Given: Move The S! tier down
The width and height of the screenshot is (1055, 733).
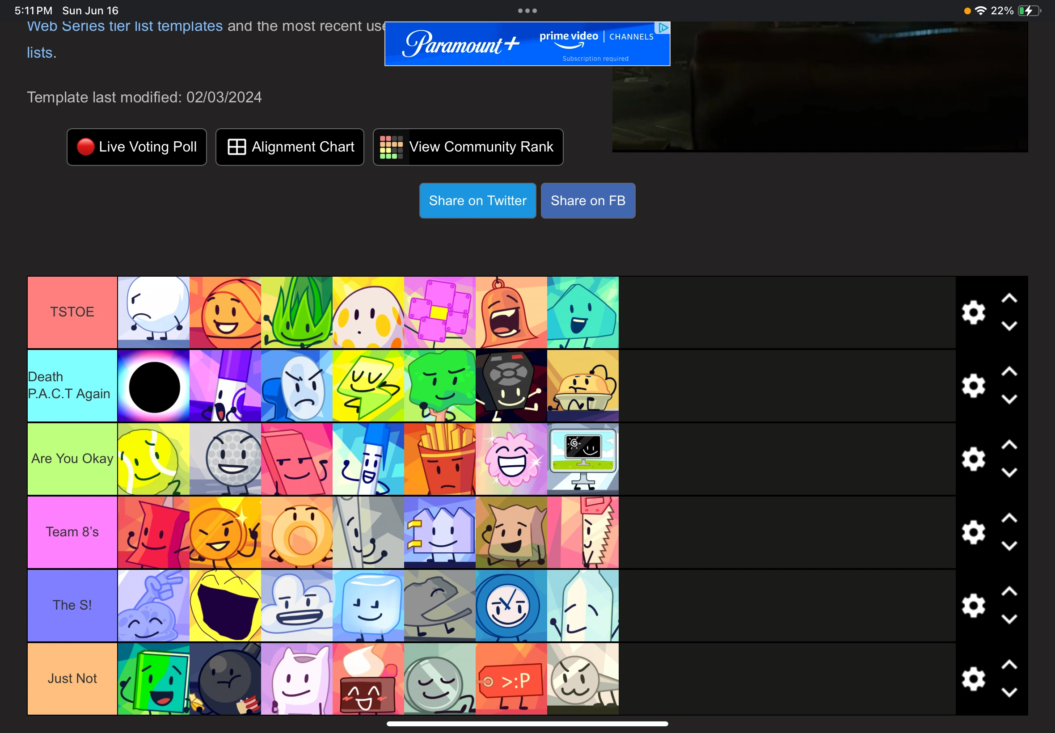Looking at the screenshot, I should [x=1009, y=619].
